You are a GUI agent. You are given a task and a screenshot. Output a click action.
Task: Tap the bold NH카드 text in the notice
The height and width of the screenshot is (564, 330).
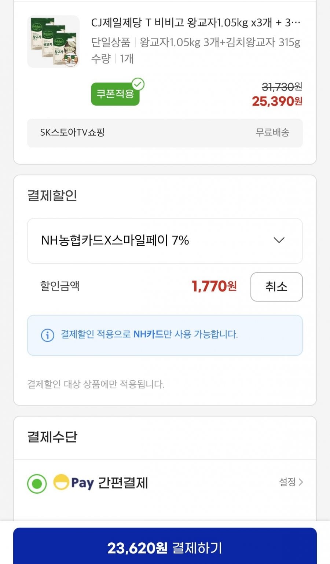(x=148, y=334)
